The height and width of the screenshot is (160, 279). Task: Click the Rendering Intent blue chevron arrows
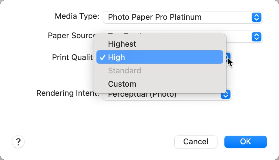[225, 95]
